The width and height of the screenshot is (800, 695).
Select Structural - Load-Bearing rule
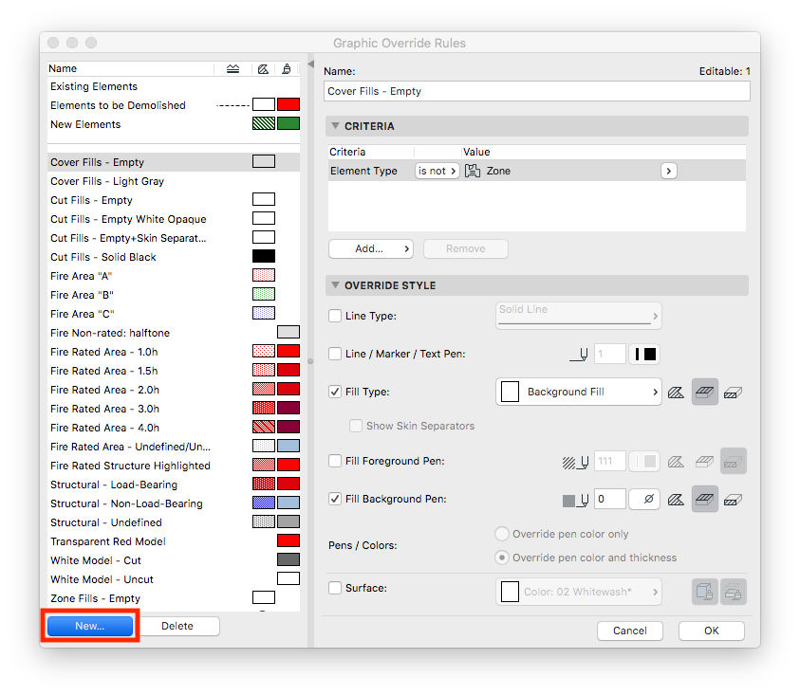tap(174, 485)
